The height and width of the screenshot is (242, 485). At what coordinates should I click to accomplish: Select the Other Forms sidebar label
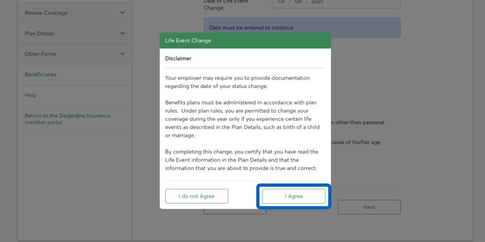click(x=41, y=54)
